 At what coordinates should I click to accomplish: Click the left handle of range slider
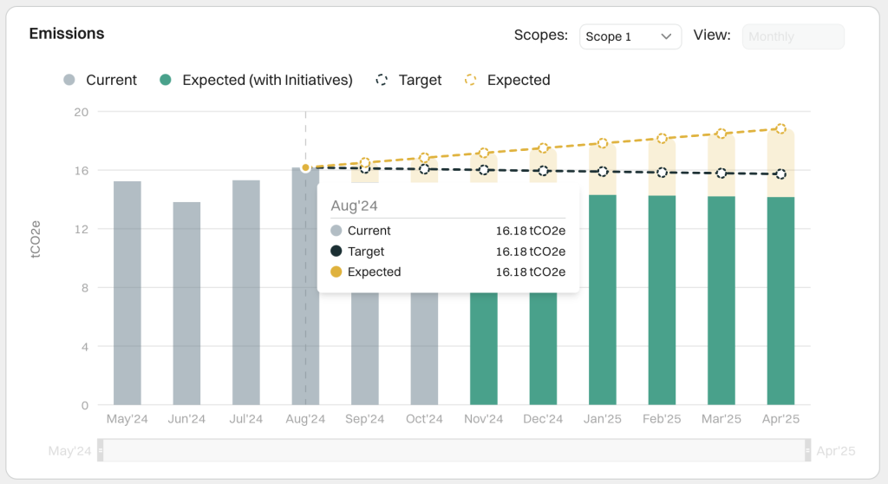tap(100, 450)
